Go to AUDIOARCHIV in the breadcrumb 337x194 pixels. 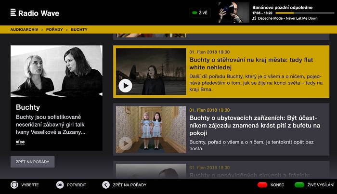pyautogui.click(x=24, y=30)
